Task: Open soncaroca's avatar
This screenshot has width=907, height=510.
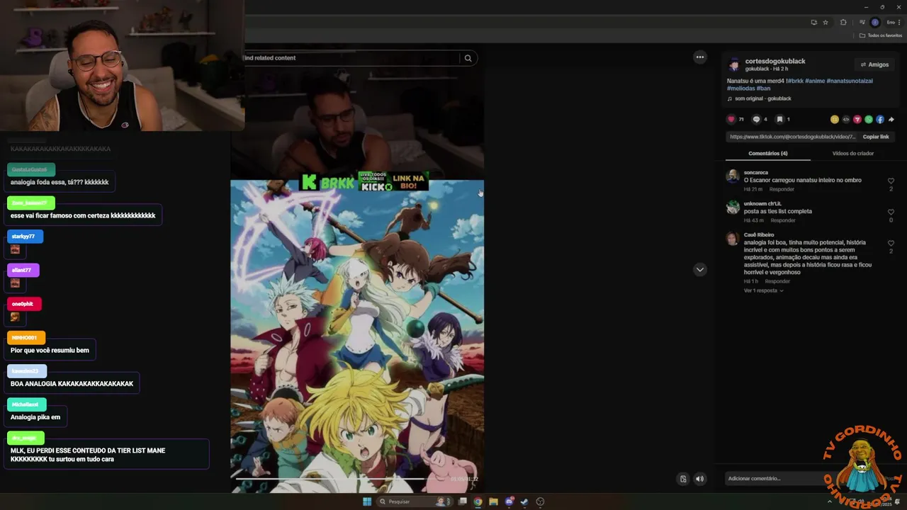Action: coord(733,176)
